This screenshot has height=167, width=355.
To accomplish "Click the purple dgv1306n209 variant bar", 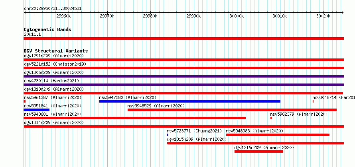I will 183,76.
